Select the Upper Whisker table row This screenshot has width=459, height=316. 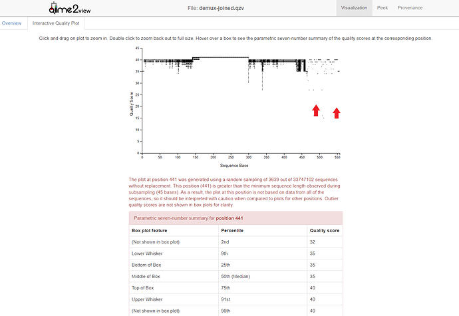[235, 299]
